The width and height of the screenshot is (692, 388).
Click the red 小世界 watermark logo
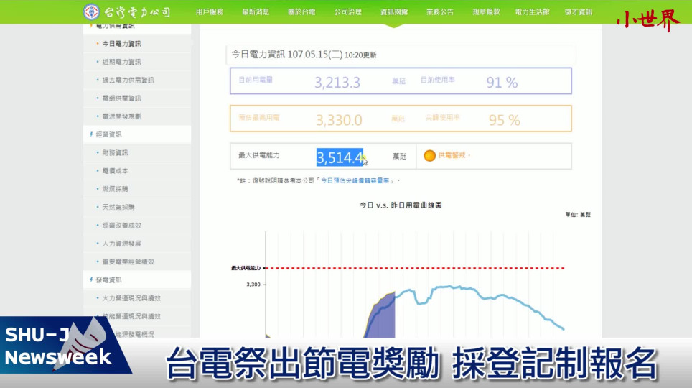coord(647,20)
